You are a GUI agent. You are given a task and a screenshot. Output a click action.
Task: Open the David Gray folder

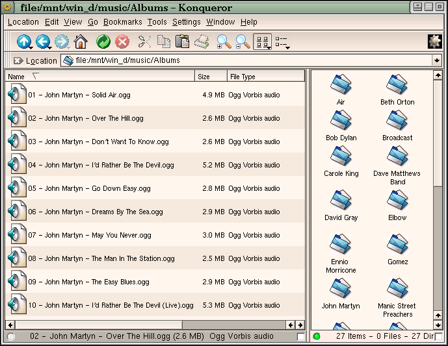coord(341,205)
